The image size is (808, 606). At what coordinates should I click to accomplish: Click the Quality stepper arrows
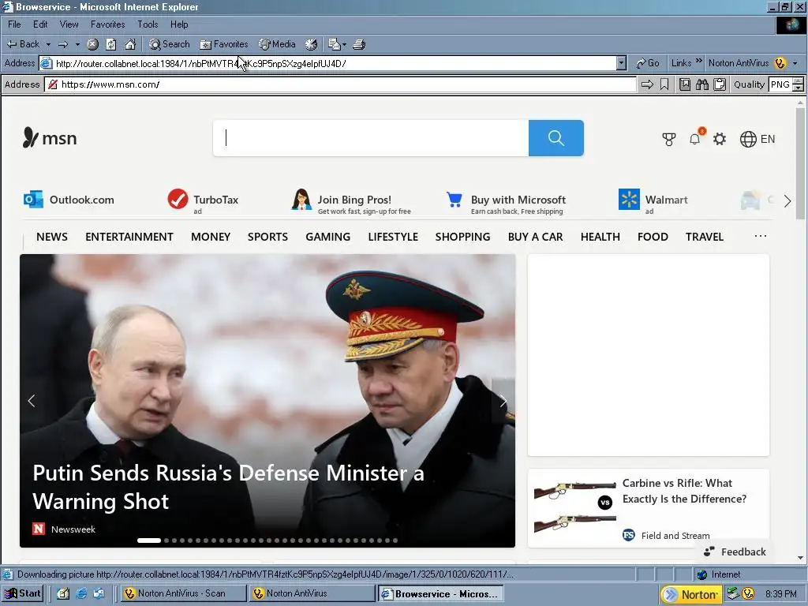tap(799, 84)
